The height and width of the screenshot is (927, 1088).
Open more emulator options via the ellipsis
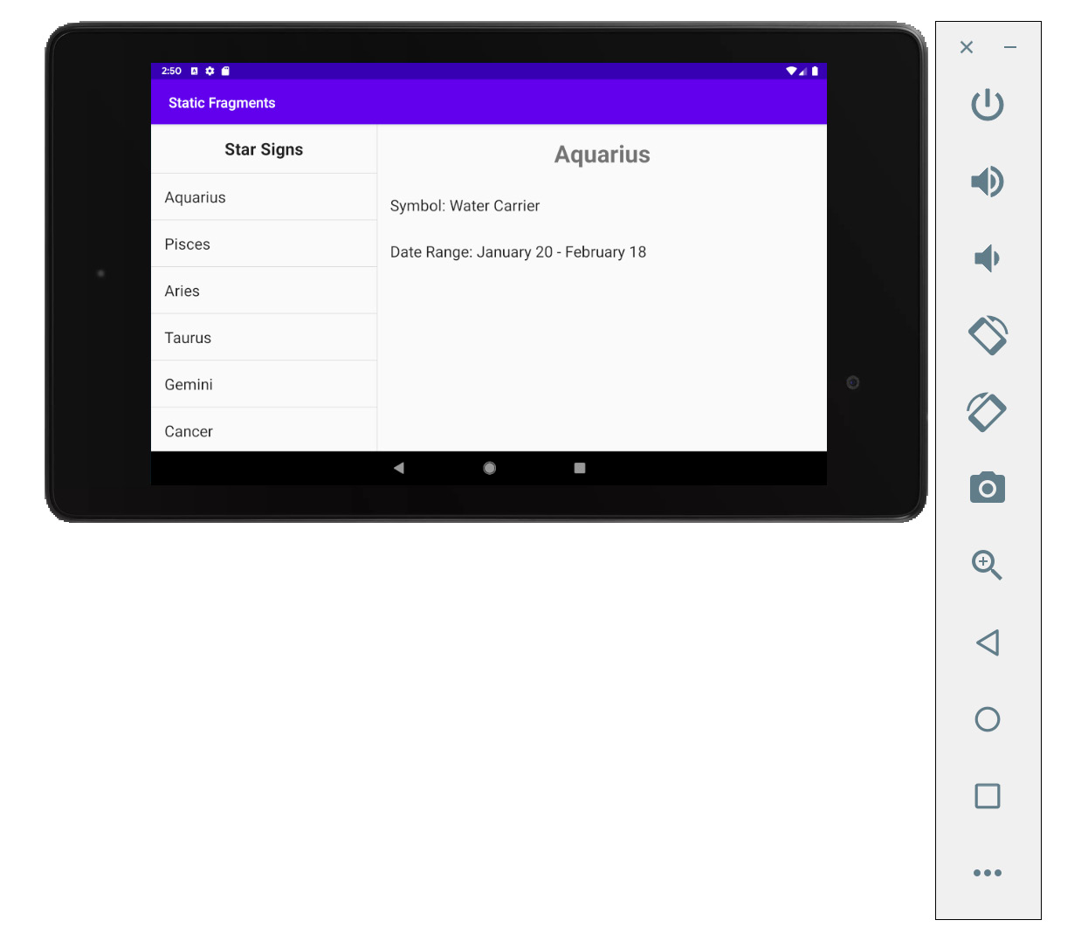(987, 872)
